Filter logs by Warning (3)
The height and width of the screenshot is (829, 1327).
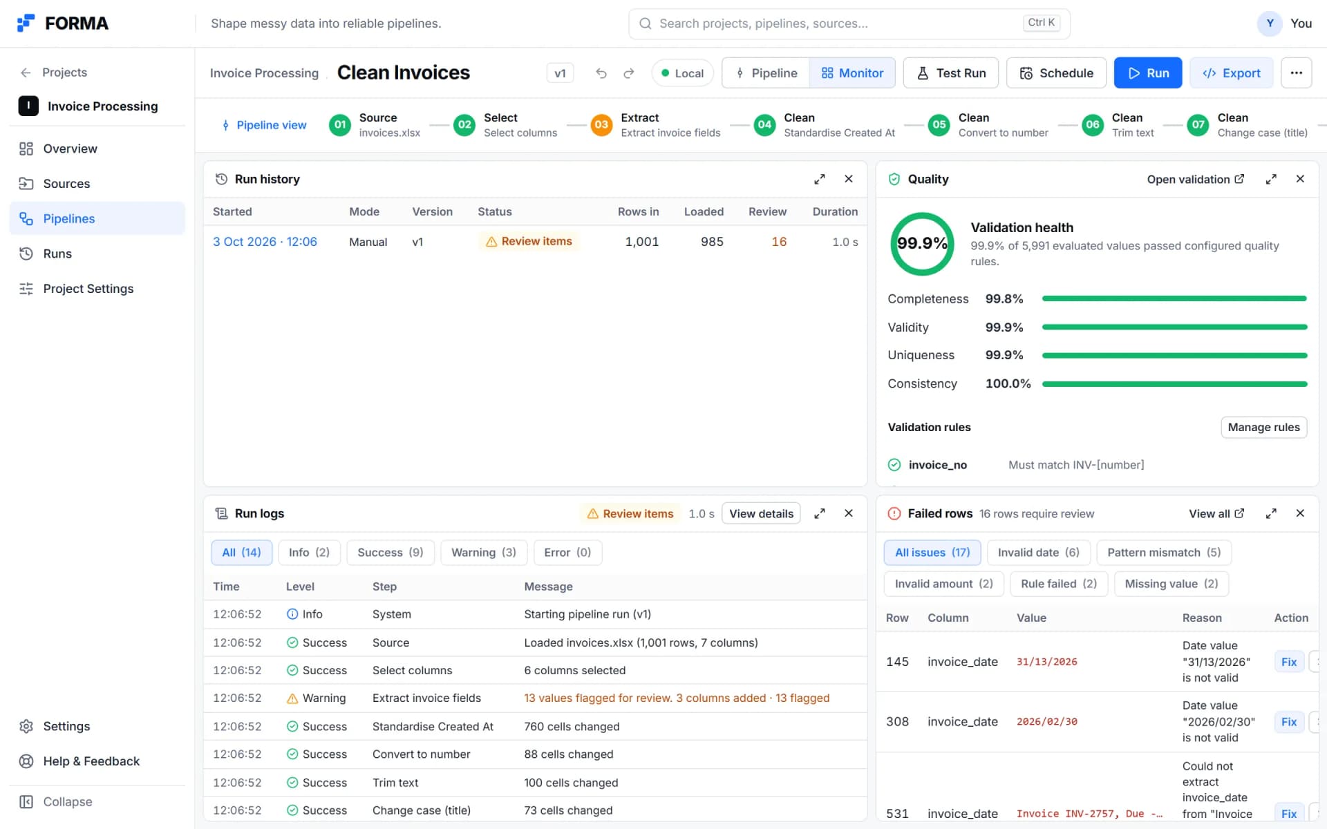(x=483, y=553)
